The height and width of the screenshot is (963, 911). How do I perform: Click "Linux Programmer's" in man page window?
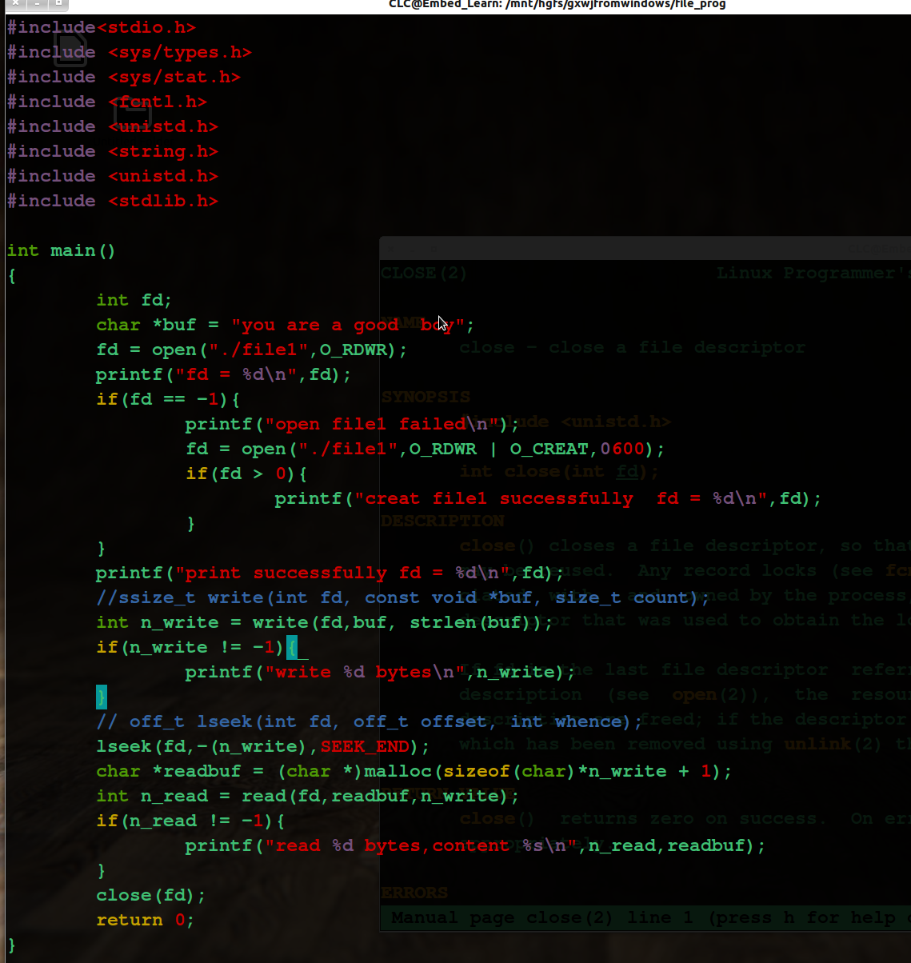coord(813,273)
